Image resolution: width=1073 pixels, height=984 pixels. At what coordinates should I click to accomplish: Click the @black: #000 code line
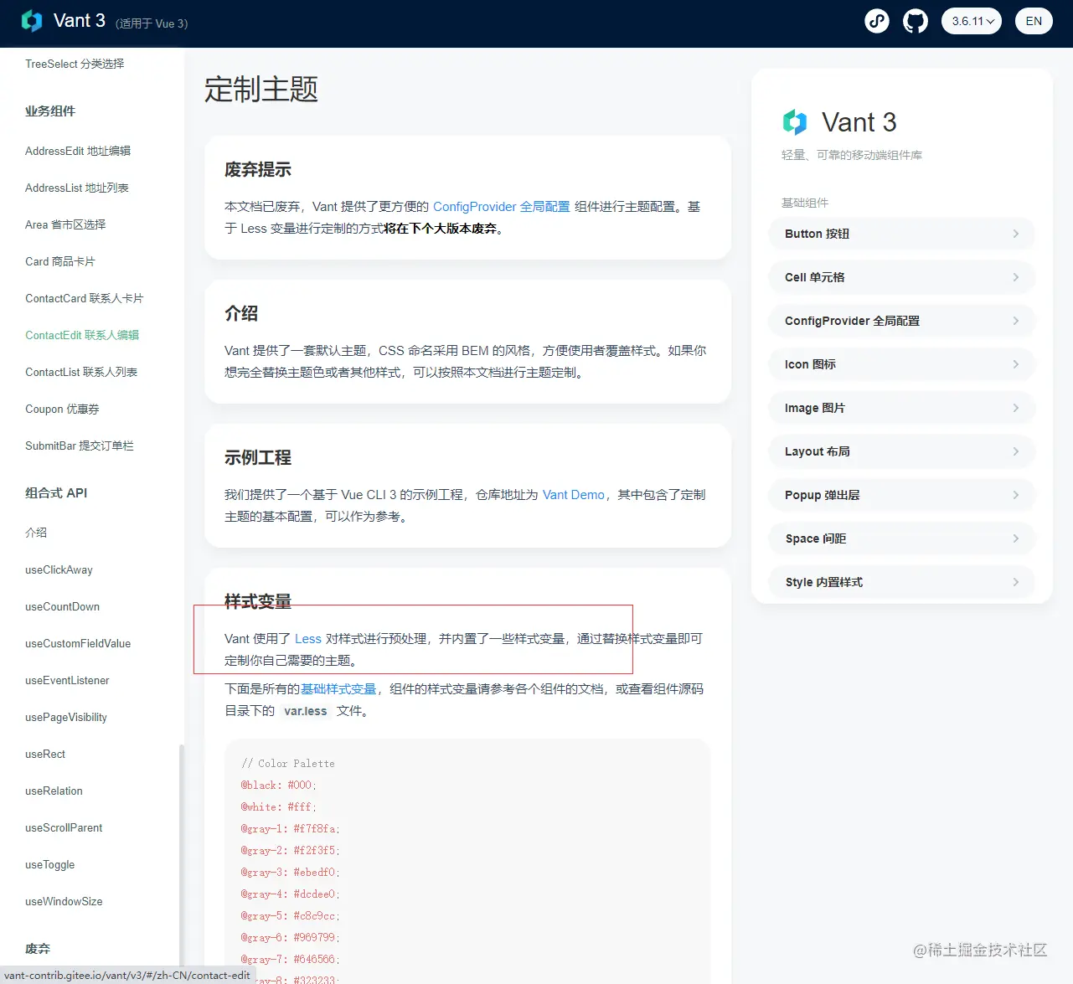coord(279,785)
